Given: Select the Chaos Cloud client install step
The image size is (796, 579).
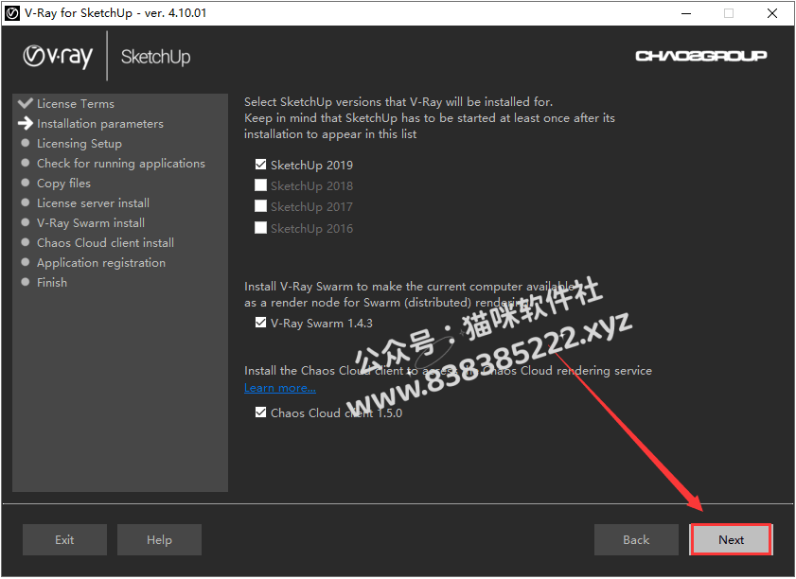Looking at the screenshot, I should (105, 242).
